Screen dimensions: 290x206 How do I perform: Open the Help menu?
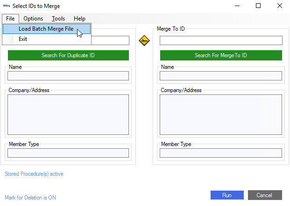coord(79,19)
